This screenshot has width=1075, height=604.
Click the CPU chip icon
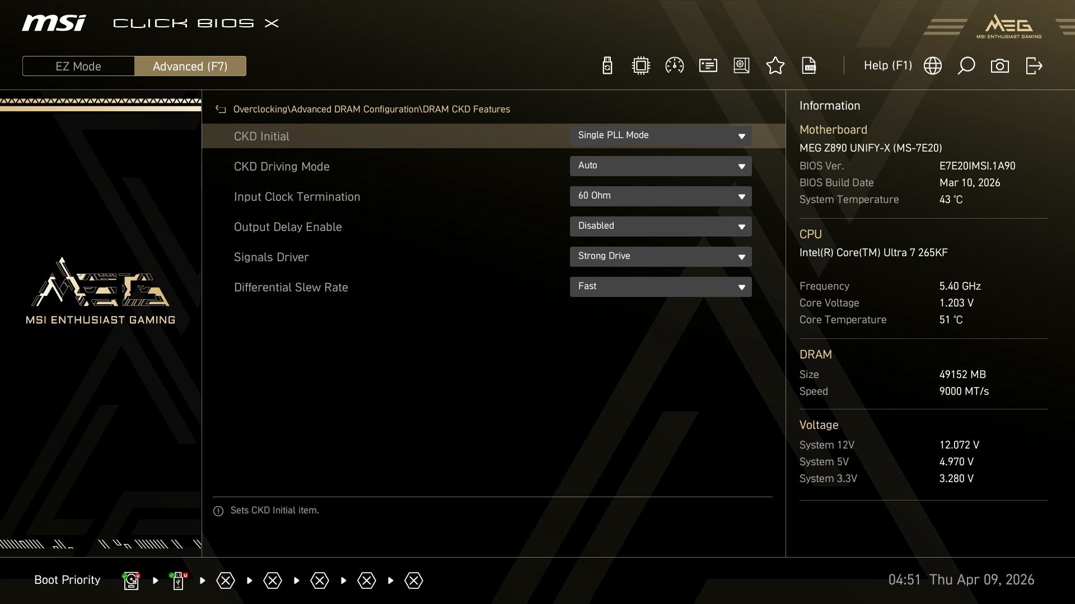coord(641,66)
